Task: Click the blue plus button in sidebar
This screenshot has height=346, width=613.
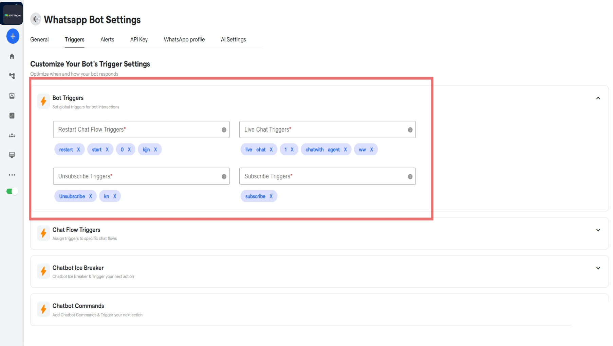Action: click(x=13, y=36)
